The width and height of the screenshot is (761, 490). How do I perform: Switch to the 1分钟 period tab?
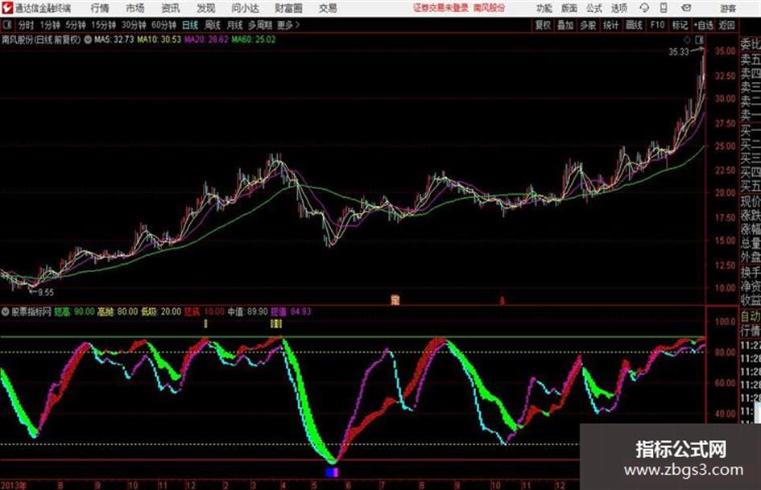click(50, 25)
